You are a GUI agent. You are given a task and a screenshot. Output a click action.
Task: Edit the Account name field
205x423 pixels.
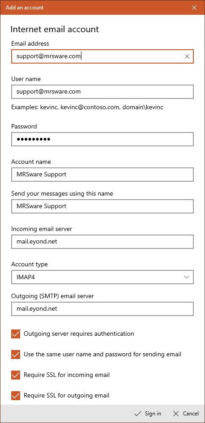click(x=102, y=175)
